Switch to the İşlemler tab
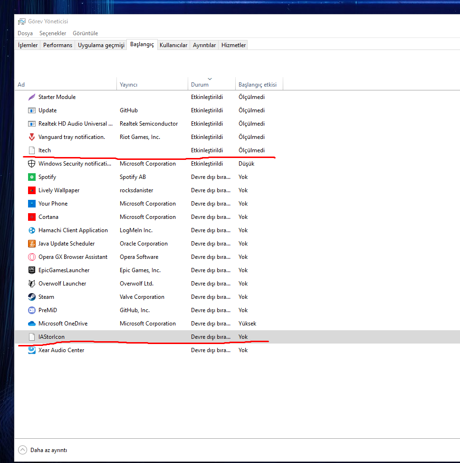This screenshot has width=460, height=463. click(x=28, y=45)
